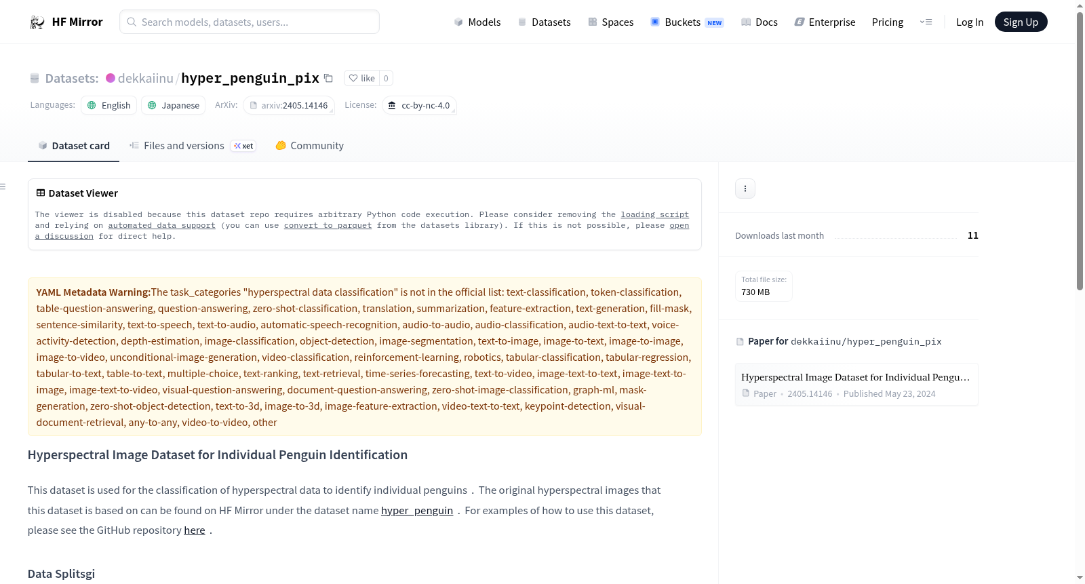Click the Log In link

pyautogui.click(x=970, y=22)
